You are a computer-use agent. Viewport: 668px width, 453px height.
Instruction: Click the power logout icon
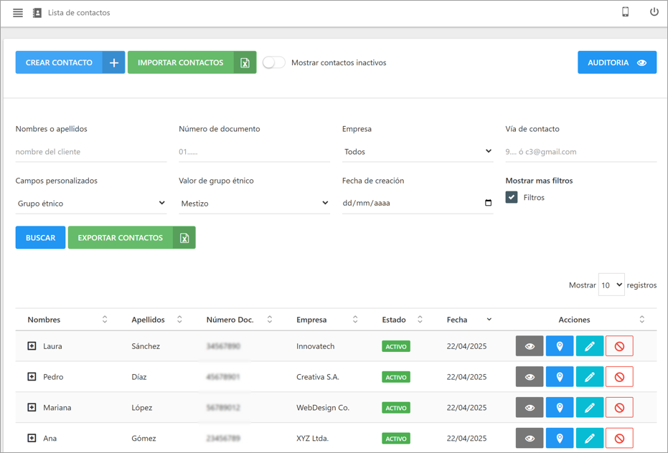click(x=654, y=12)
